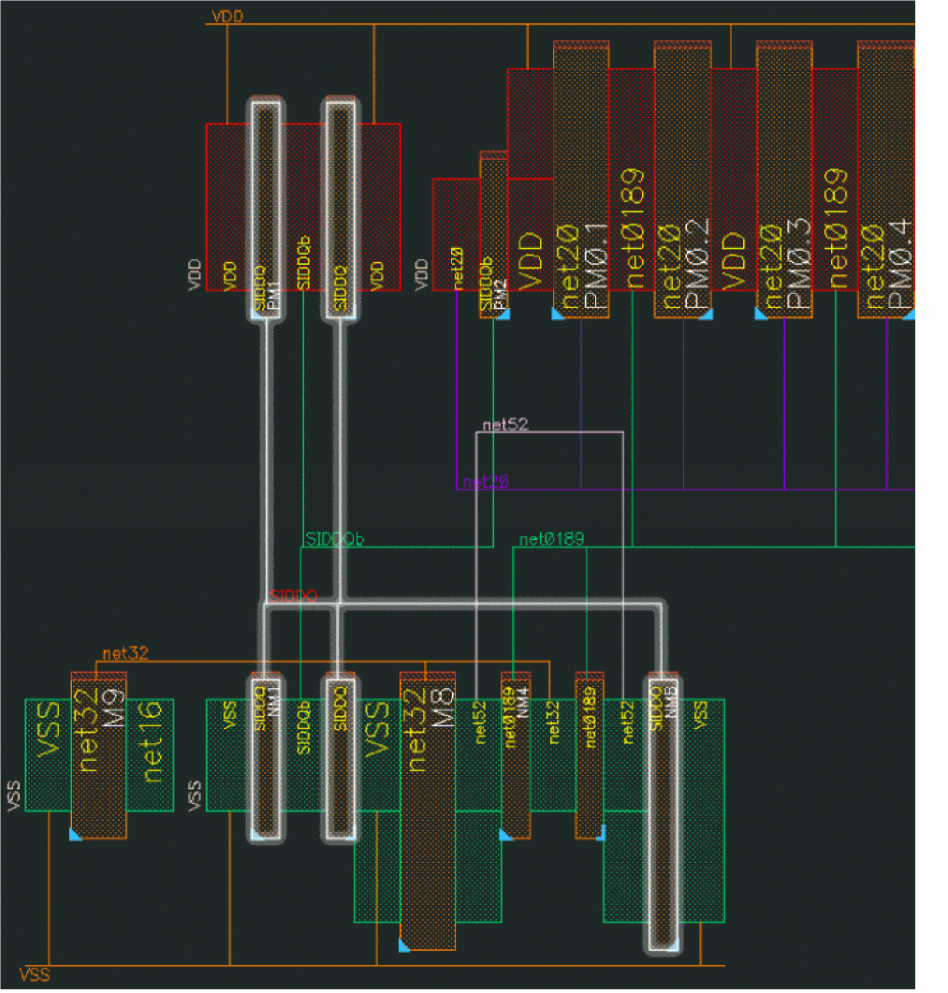948x993 pixels.
Task: Select the highlighted PM1 transistor gate
Action: click(265, 211)
